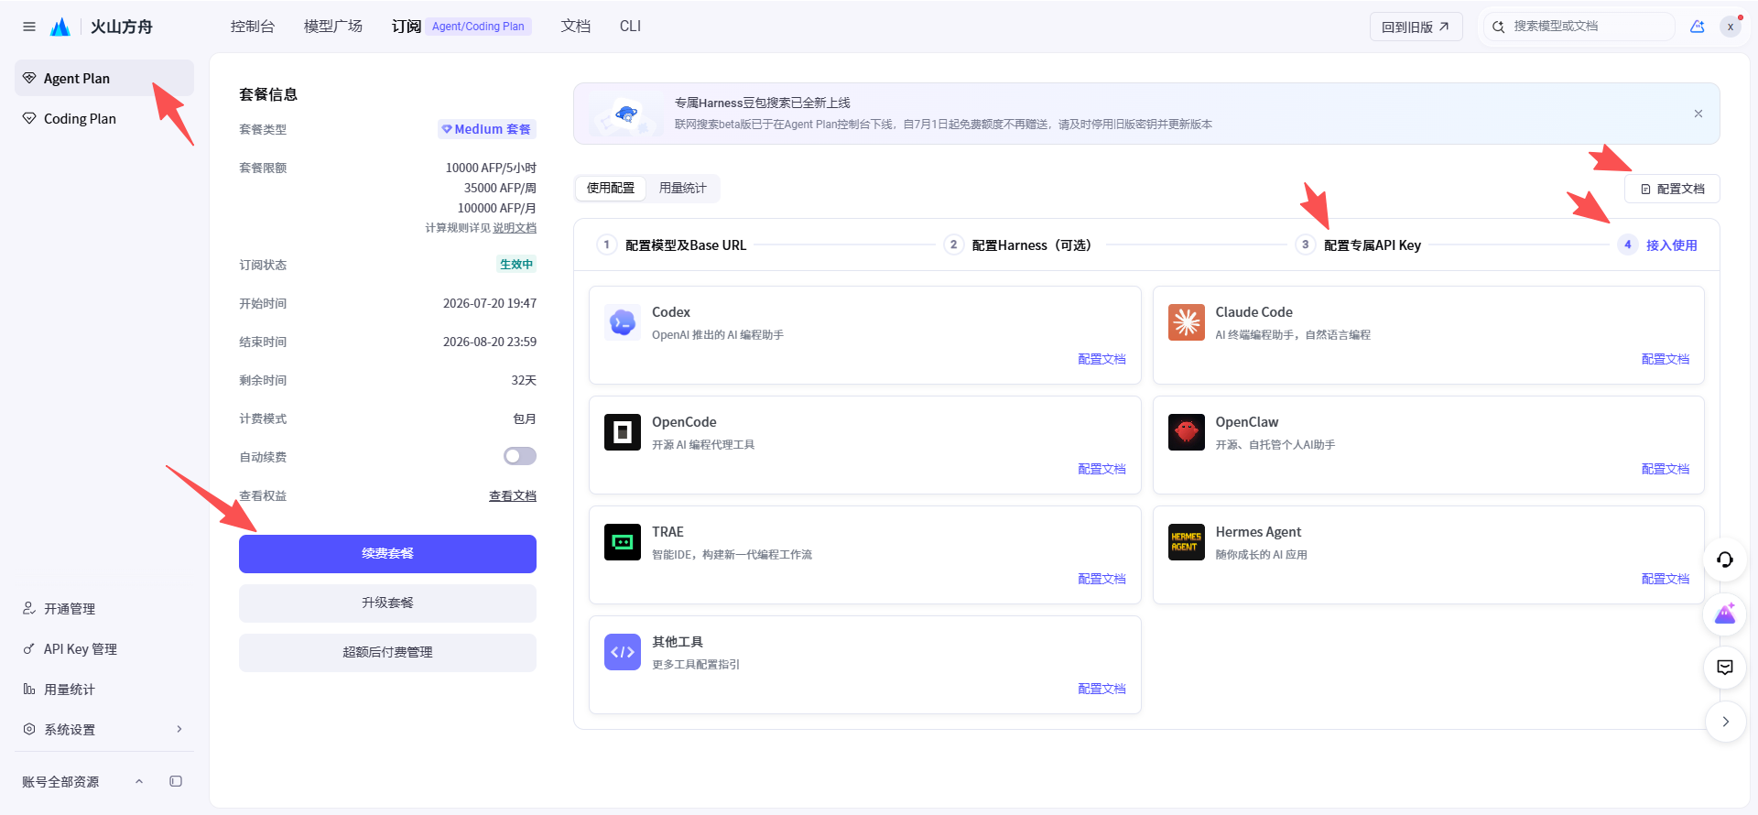Open the Codex 配置文档 link
Viewport: 1758px width, 815px height.
click(x=1101, y=359)
